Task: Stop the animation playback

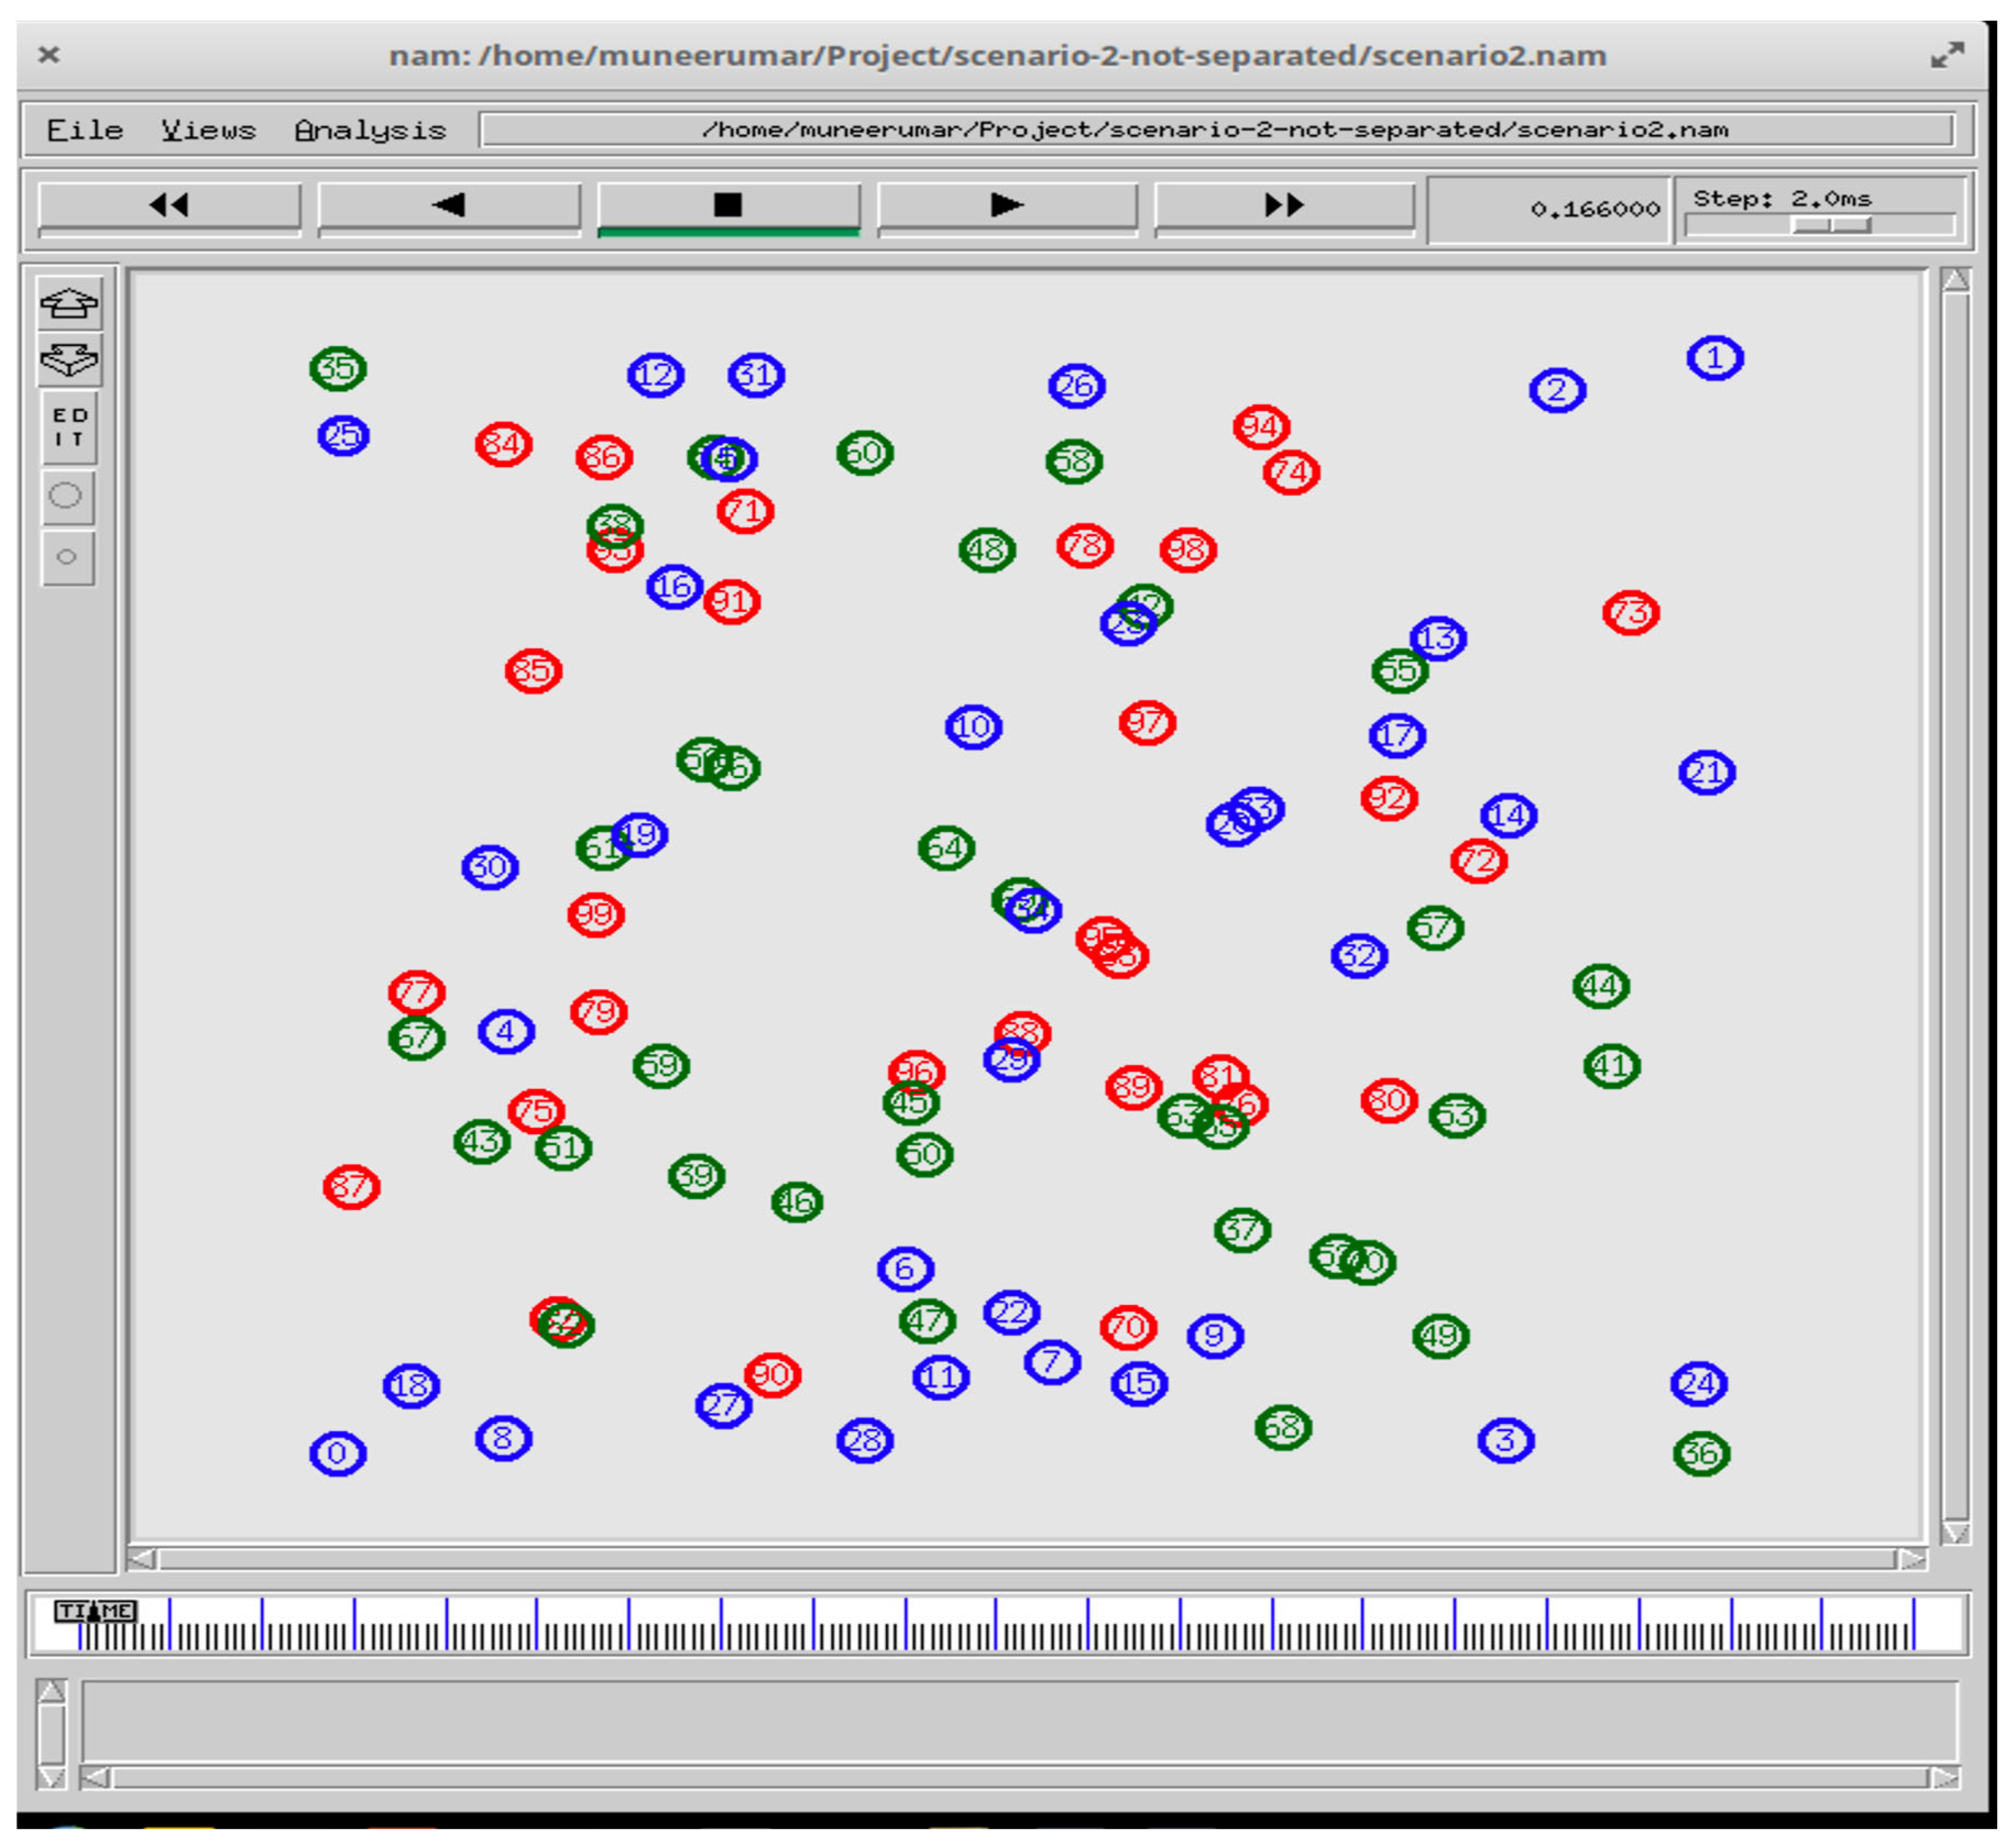Action: 728,205
